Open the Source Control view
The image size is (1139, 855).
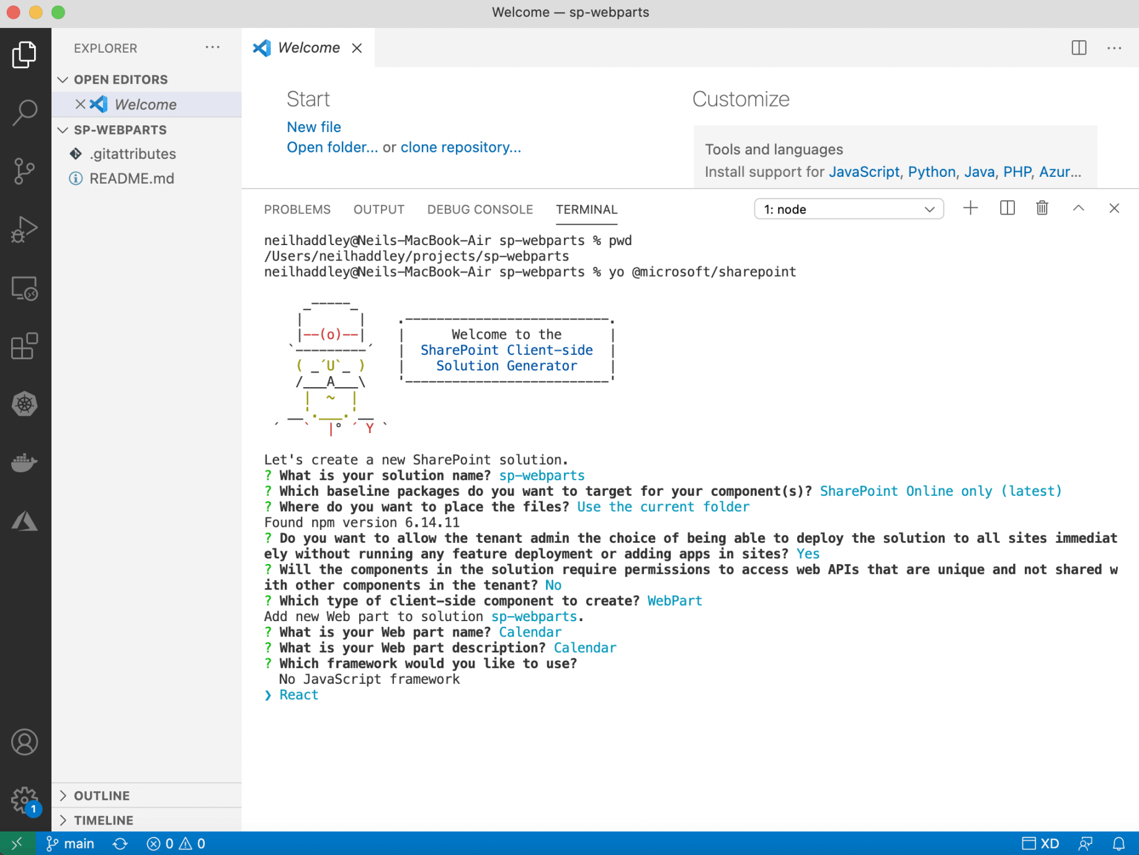[25, 171]
